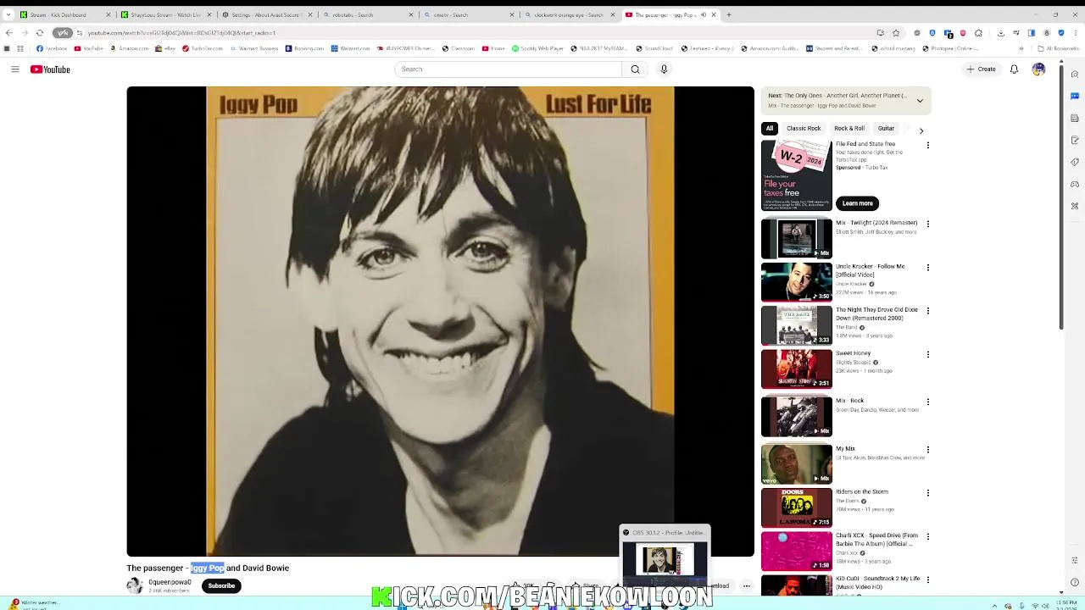Open more actions ellipsis below video
The image size is (1085, 610).
746,585
